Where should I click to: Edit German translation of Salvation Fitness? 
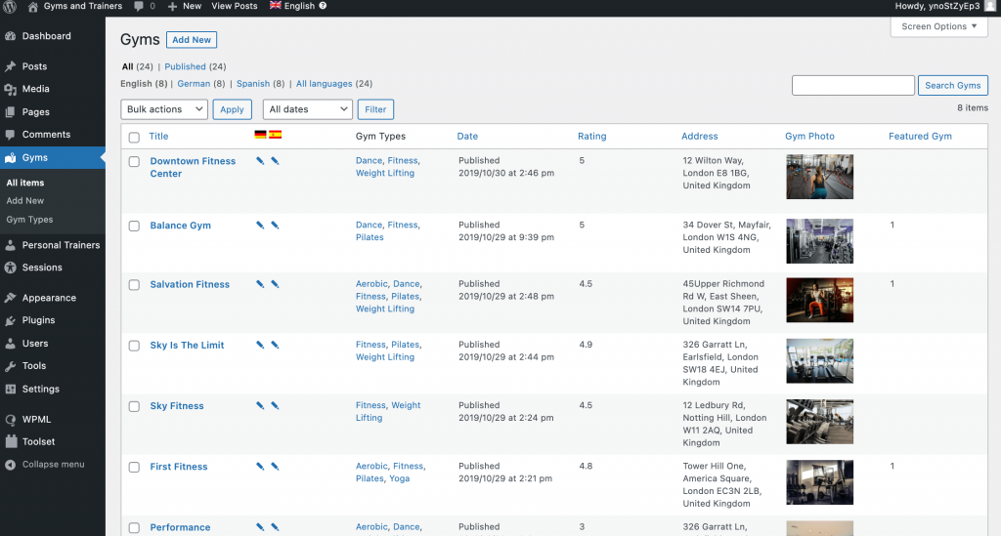260,284
